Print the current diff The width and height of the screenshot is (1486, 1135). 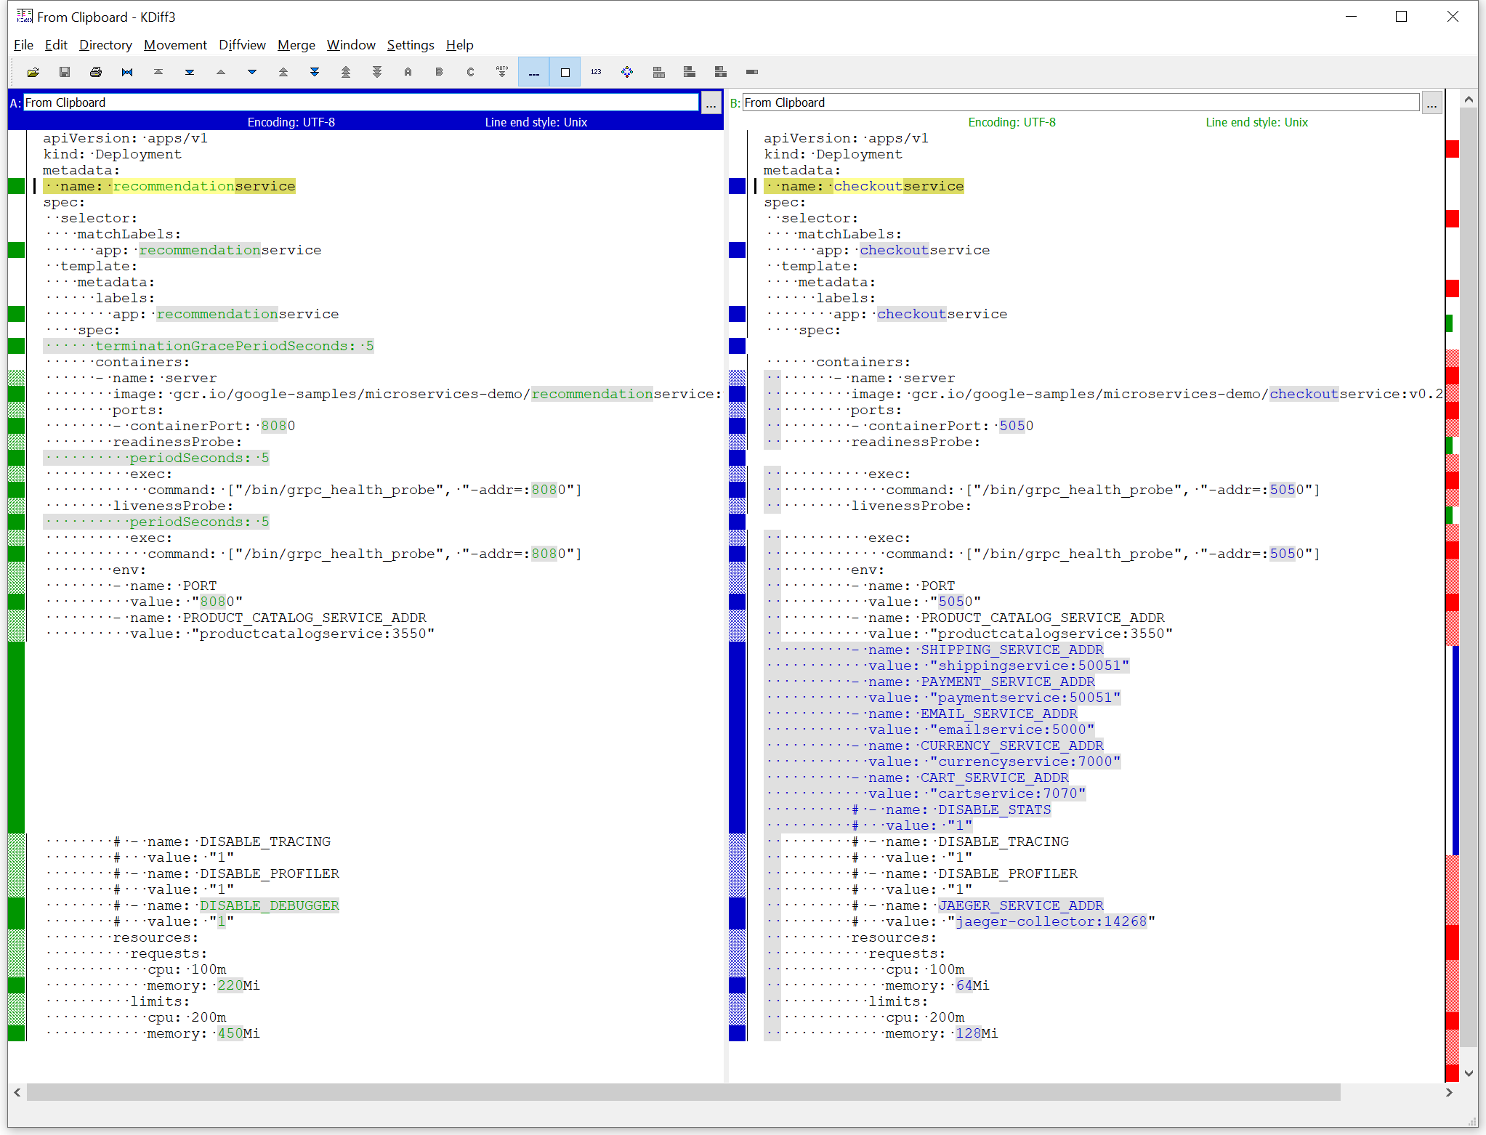[x=95, y=72]
